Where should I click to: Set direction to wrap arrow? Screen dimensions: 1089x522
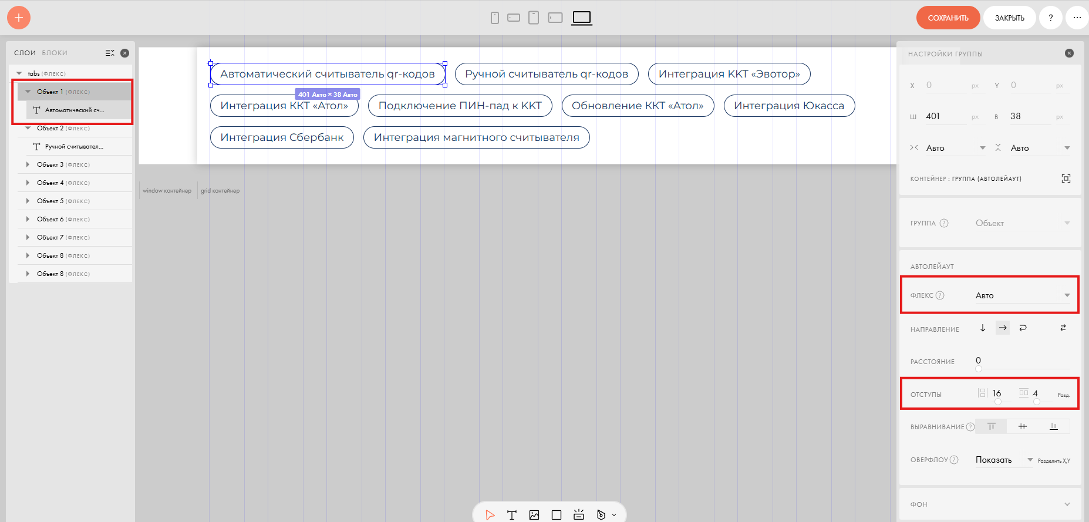(1023, 328)
